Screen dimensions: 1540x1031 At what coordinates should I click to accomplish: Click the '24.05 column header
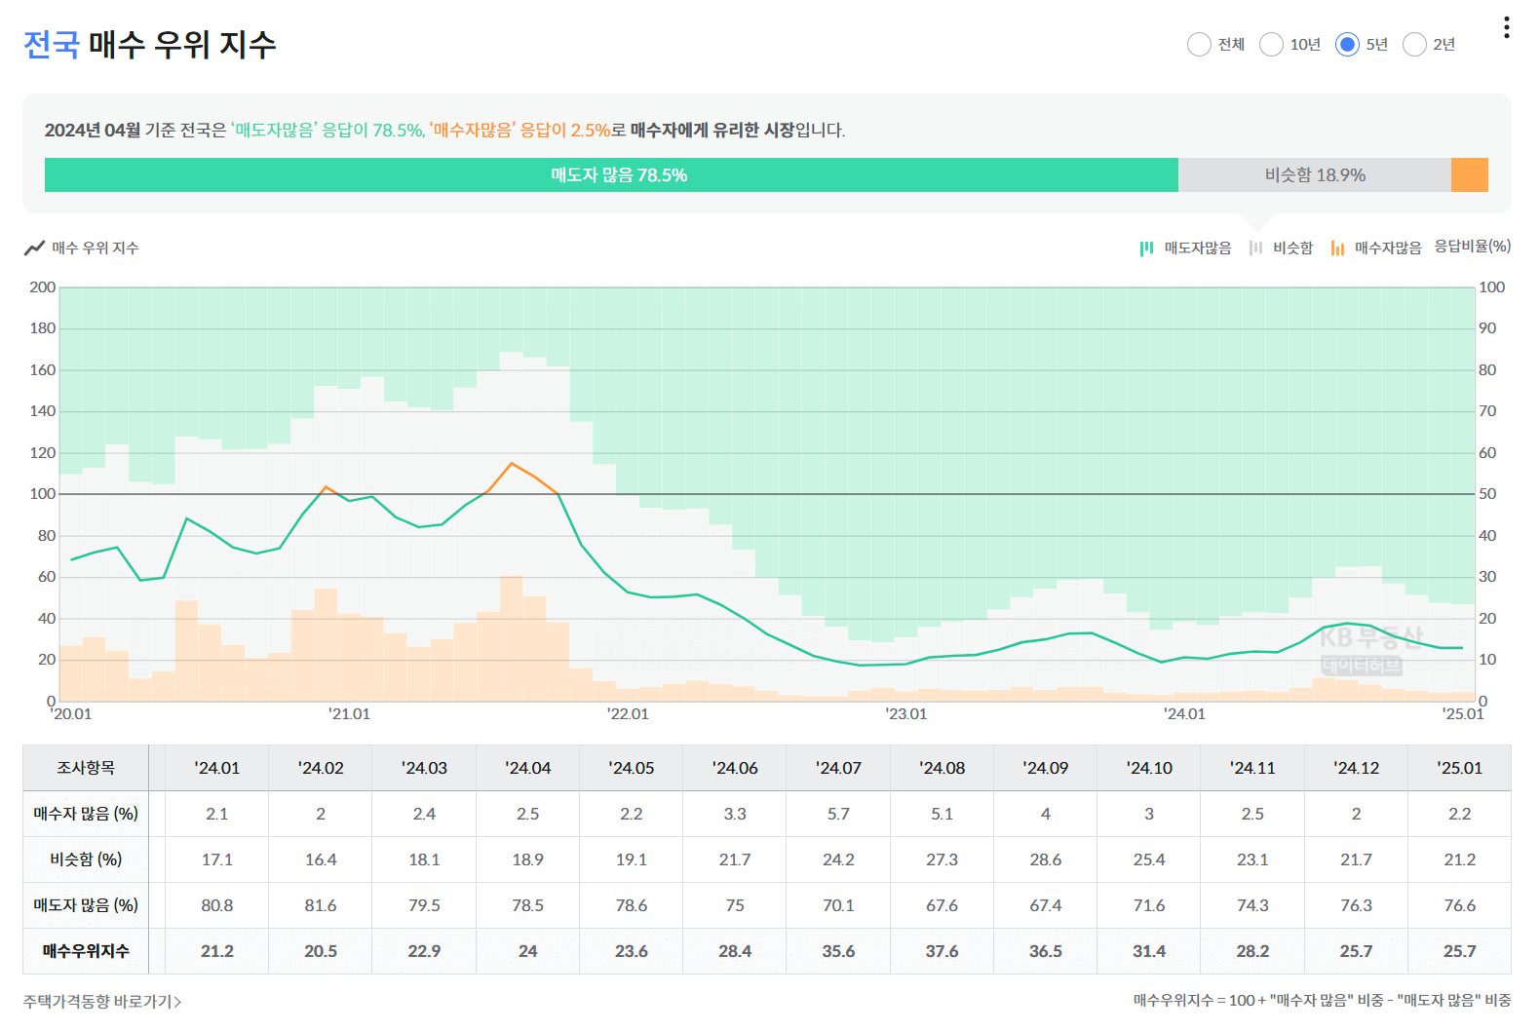pos(632,768)
